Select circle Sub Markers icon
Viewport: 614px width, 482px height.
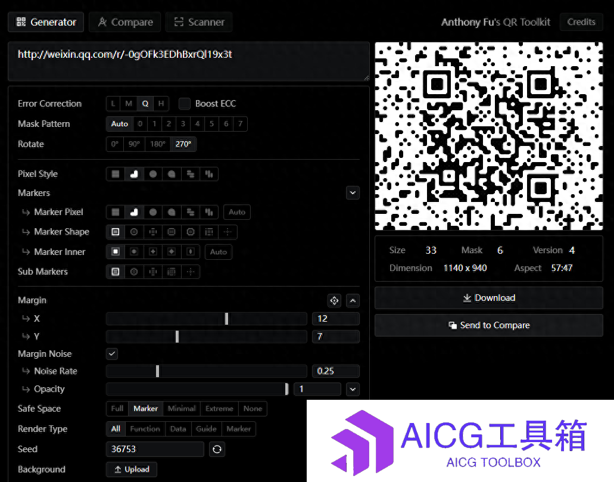coord(134,272)
